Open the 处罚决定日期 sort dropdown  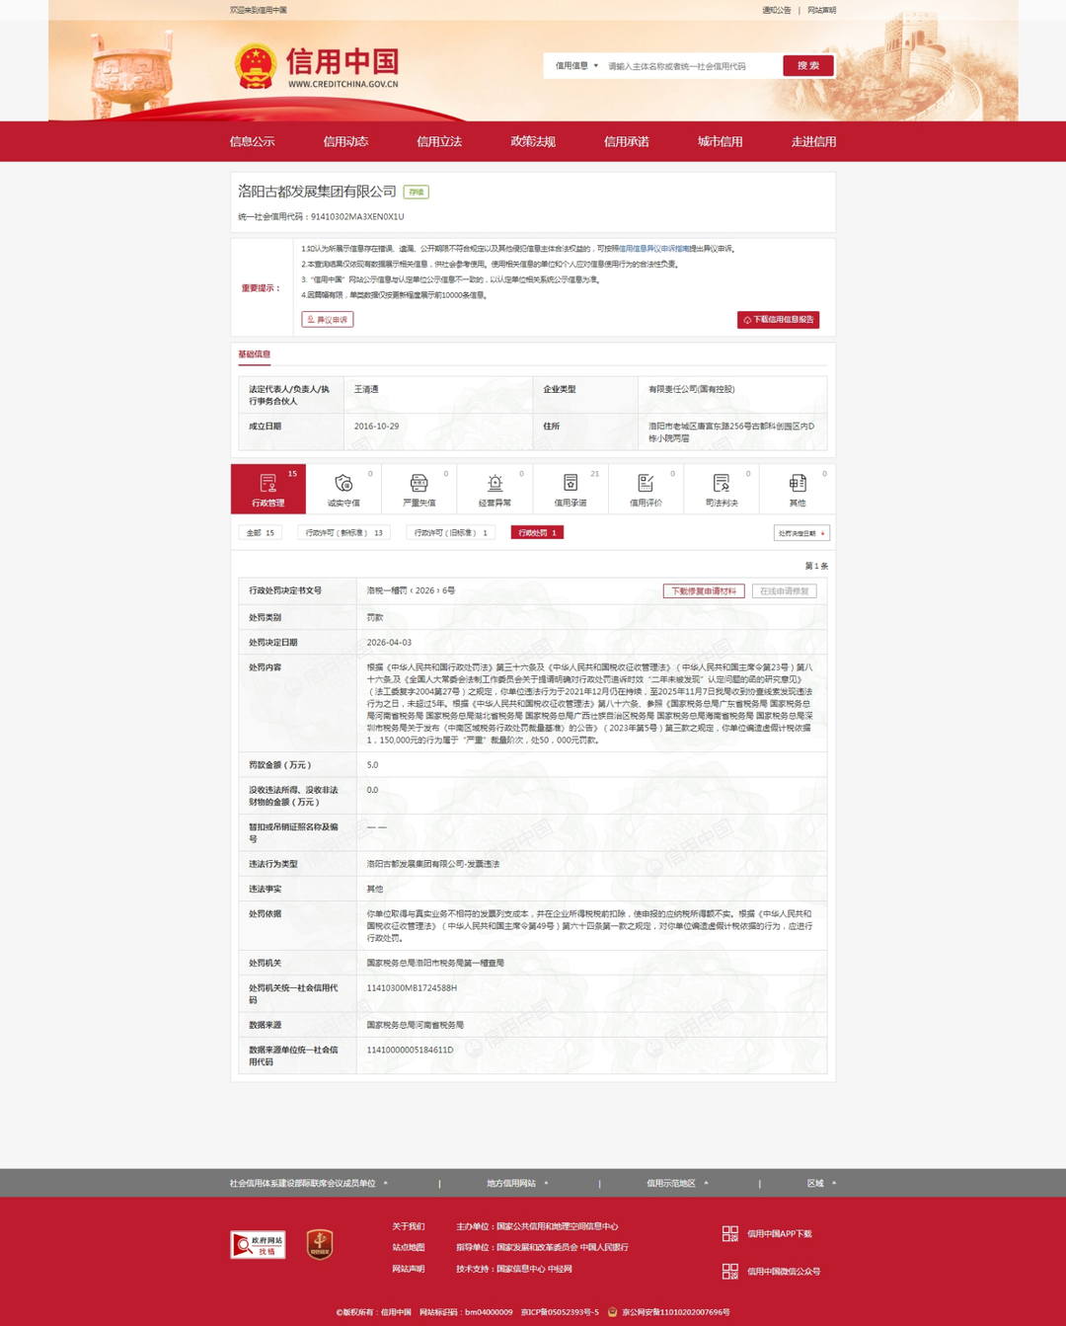pyautogui.click(x=800, y=533)
